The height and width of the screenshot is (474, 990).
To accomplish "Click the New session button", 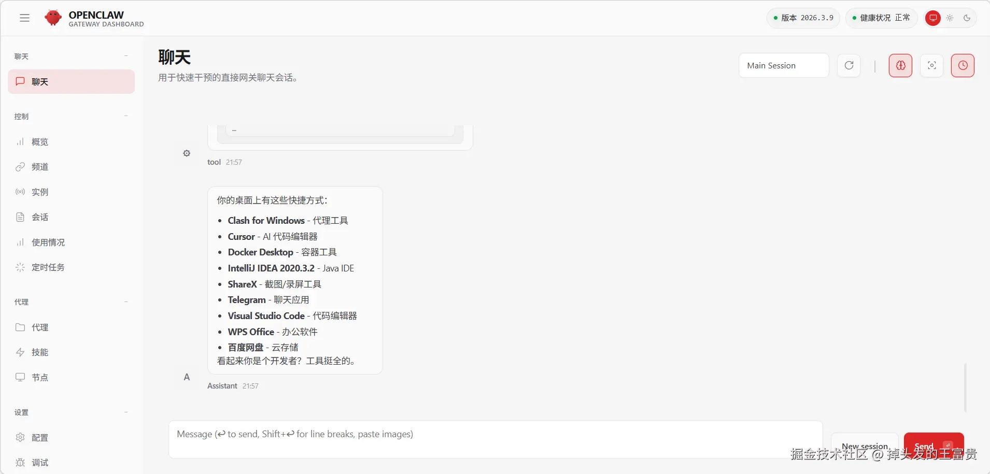I will pos(865,446).
